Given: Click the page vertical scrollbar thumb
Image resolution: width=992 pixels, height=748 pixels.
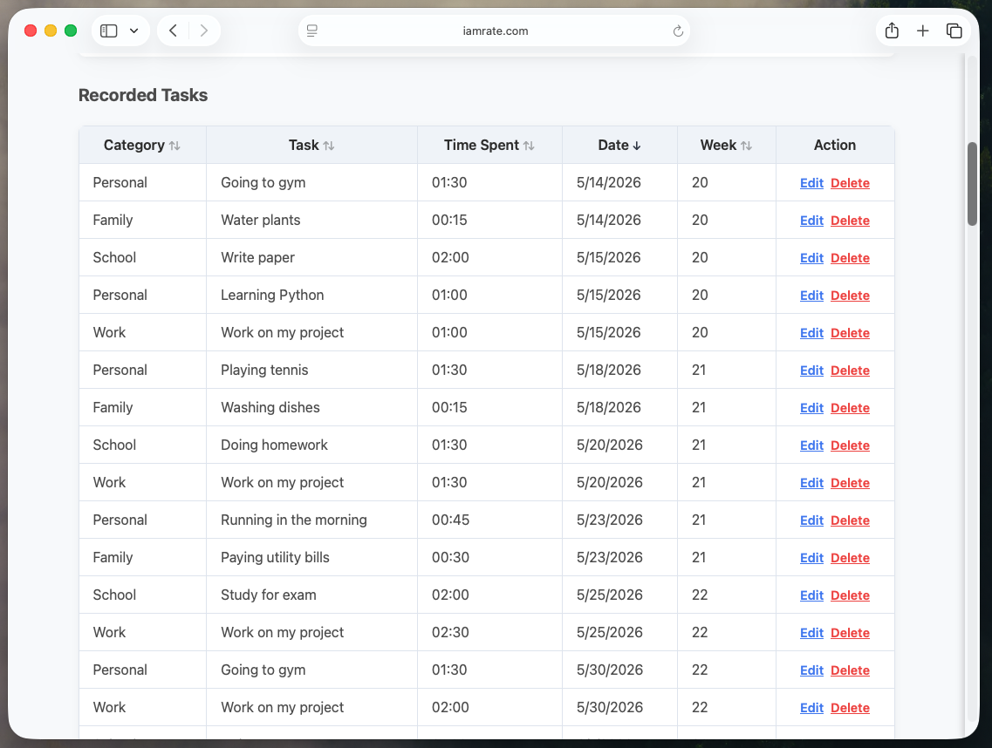Looking at the screenshot, I should click(x=973, y=184).
